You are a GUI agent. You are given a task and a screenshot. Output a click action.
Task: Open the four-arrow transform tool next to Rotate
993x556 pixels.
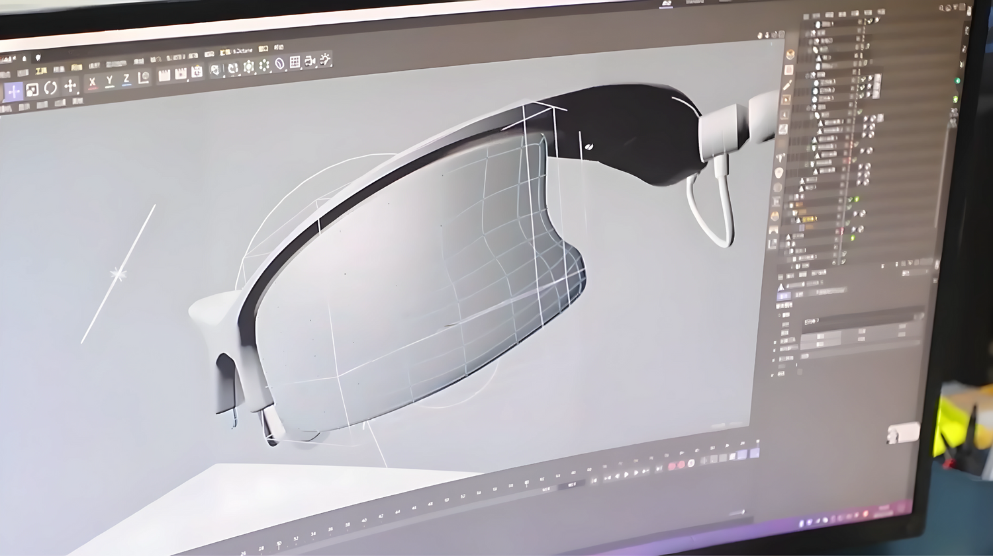pyautogui.click(x=70, y=85)
